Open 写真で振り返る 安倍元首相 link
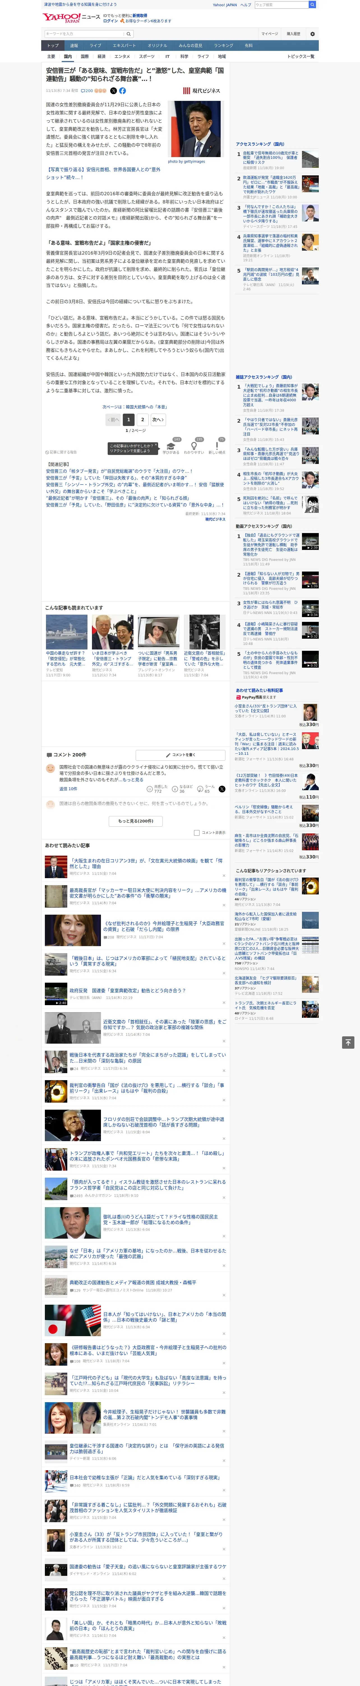 pos(103,173)
